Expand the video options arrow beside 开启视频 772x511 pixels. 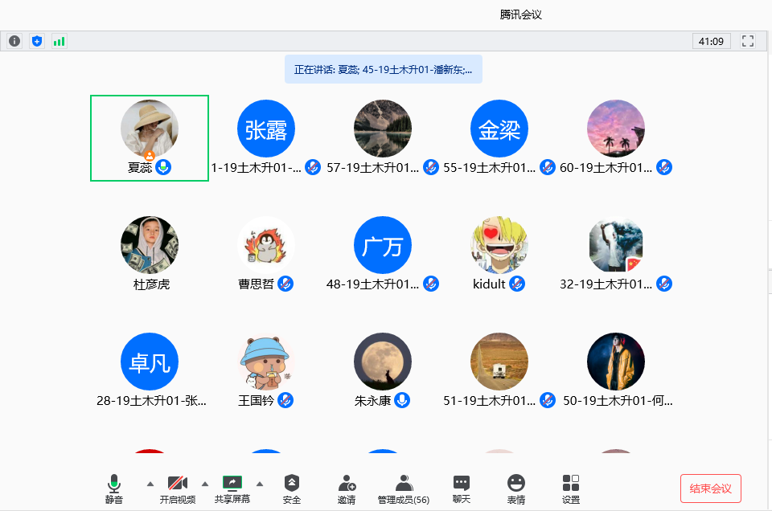204,484
